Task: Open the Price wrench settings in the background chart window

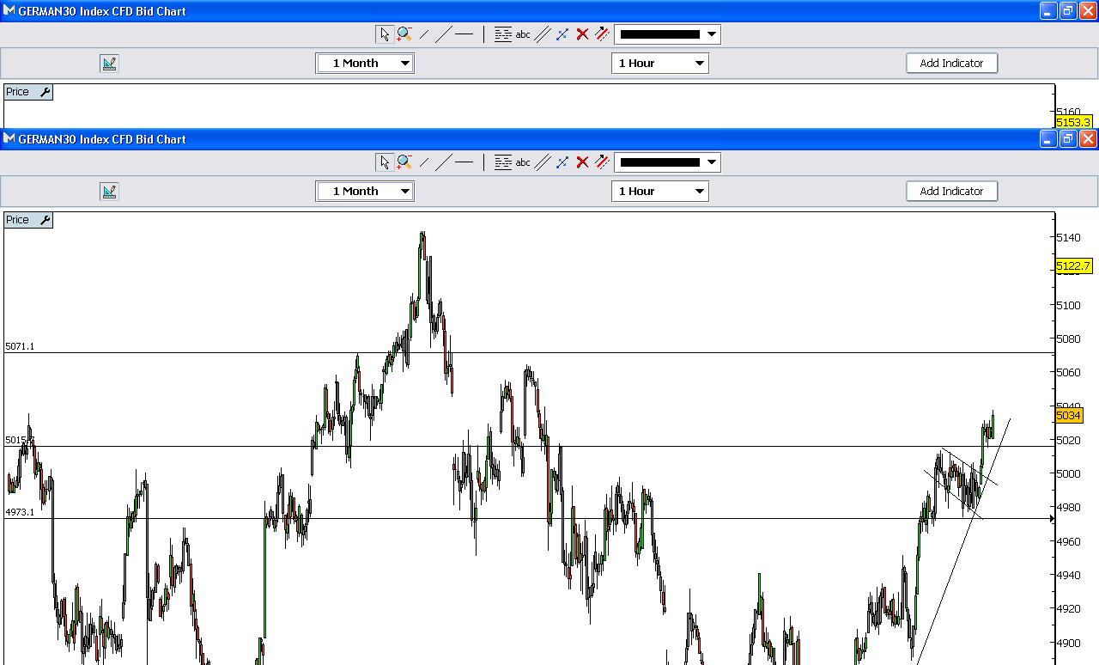Action: pos(46,92)
